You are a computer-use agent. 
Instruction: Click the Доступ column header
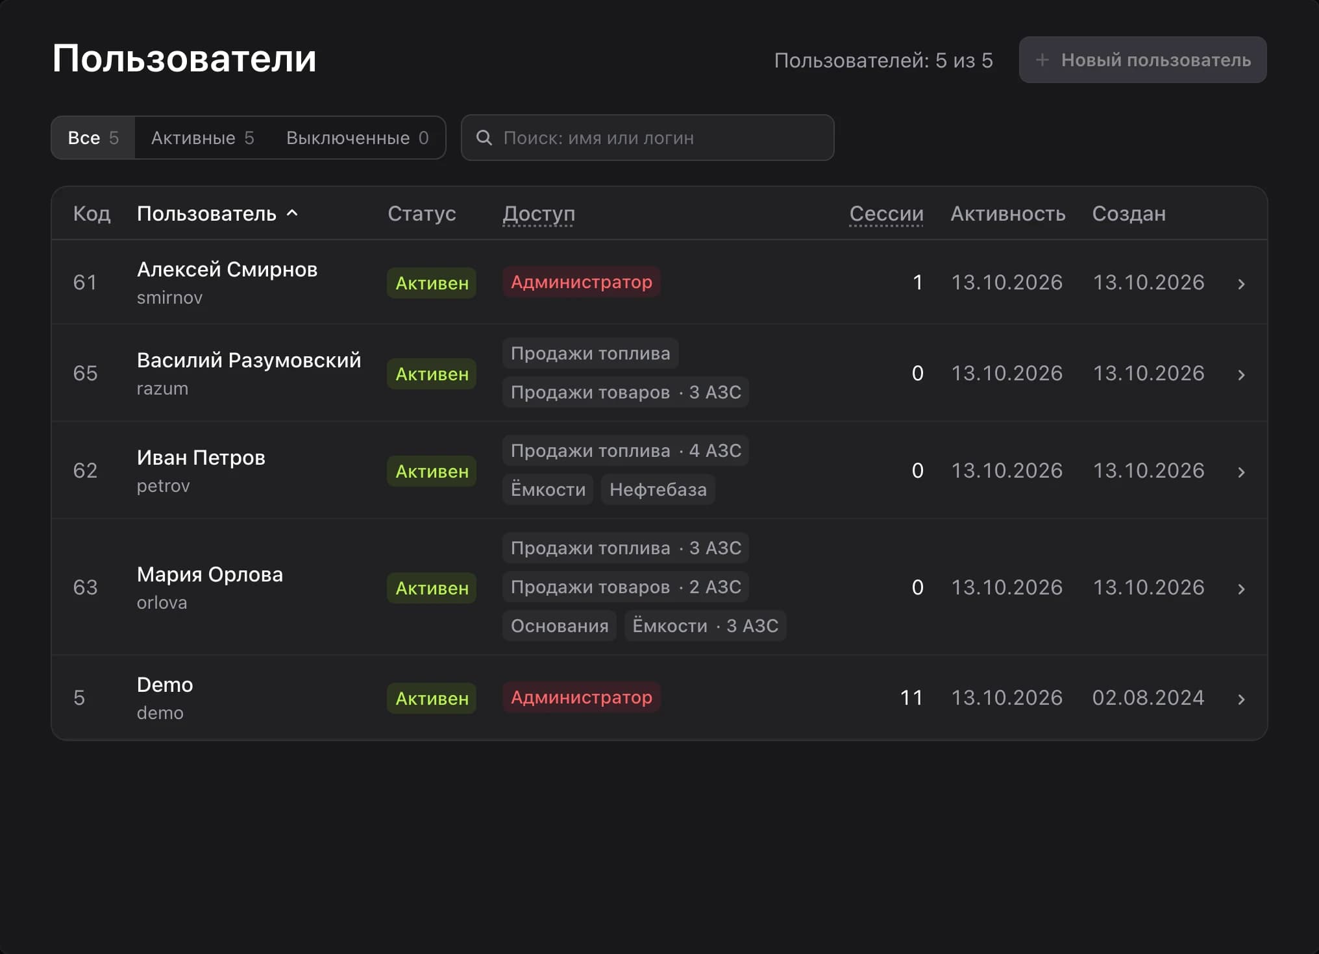[539, 214]
